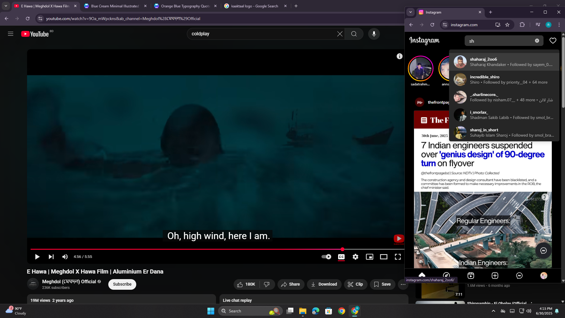Open new tab in Instagram window

click(491, 12)
